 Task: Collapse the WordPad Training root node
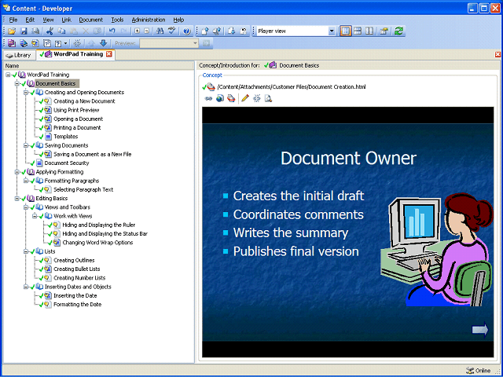(x=8, y=75)
